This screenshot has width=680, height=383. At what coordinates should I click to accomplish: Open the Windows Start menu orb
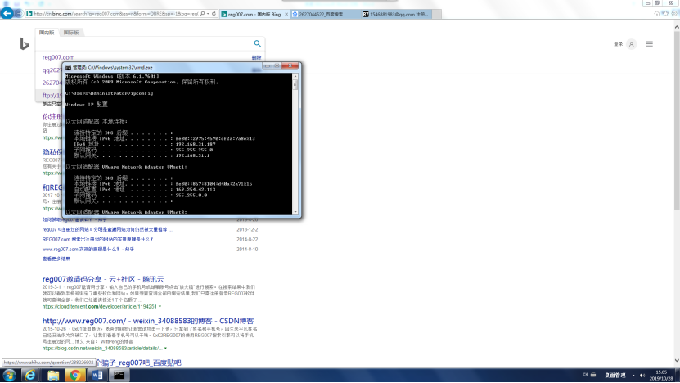pyautogui.click(x=9, y=375)
